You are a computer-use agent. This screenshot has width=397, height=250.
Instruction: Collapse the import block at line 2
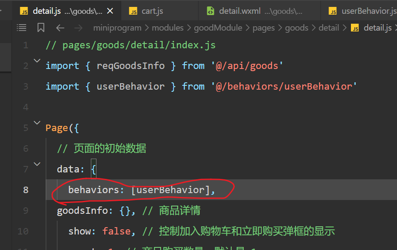click(x=37, y=61)
